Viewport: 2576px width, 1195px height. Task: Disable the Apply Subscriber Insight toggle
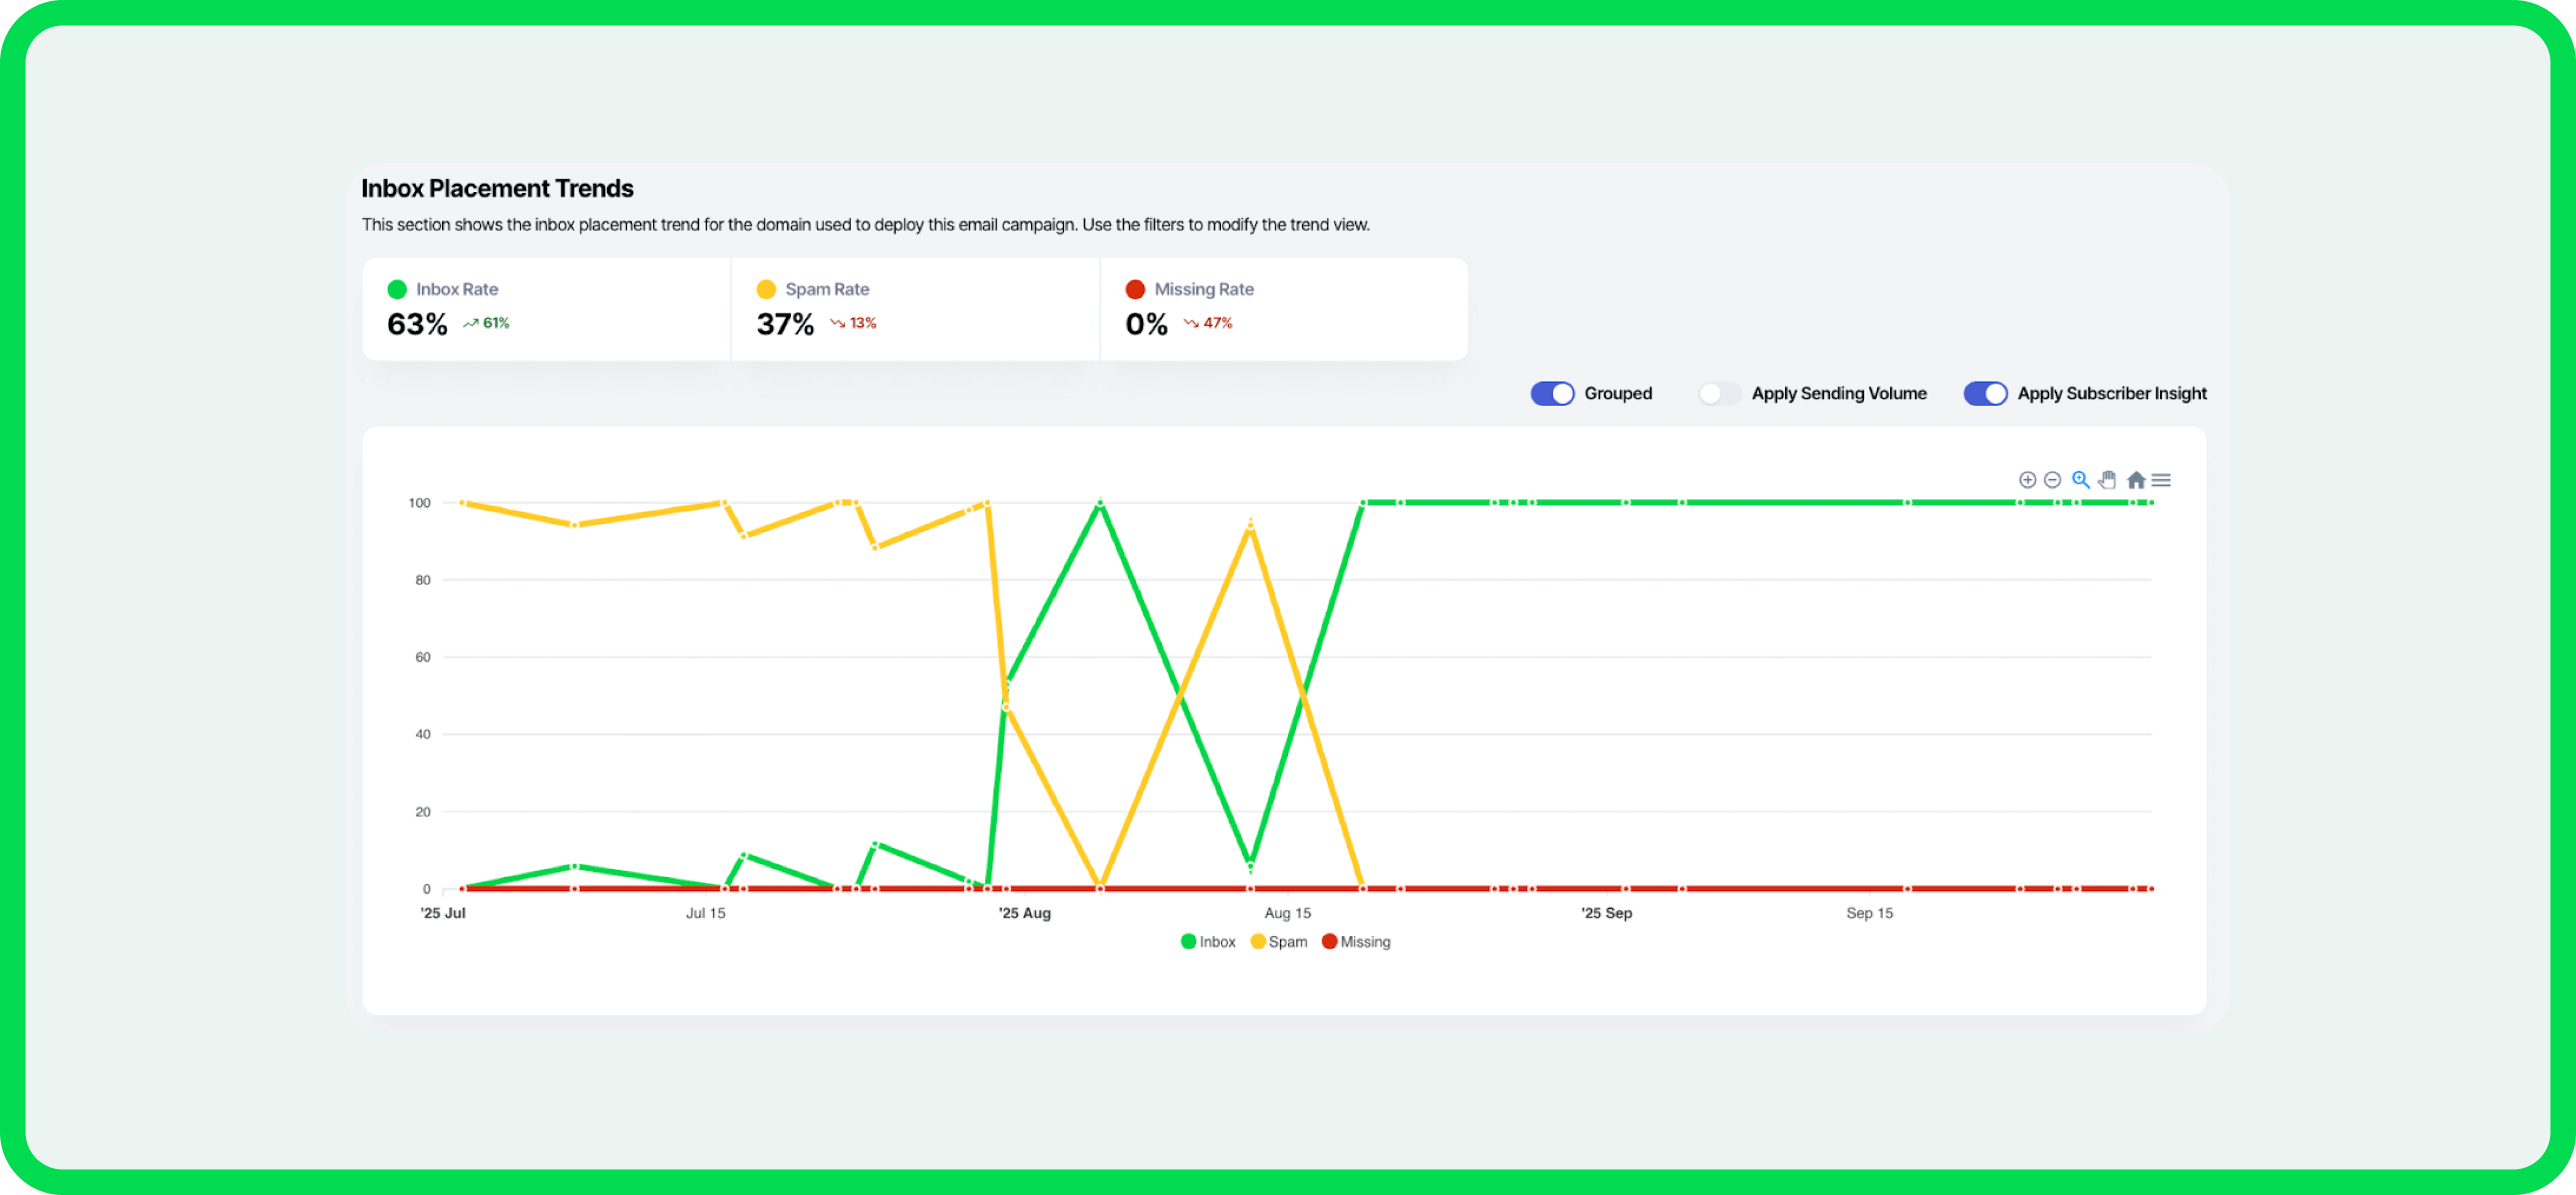(x=1985, y=393)
